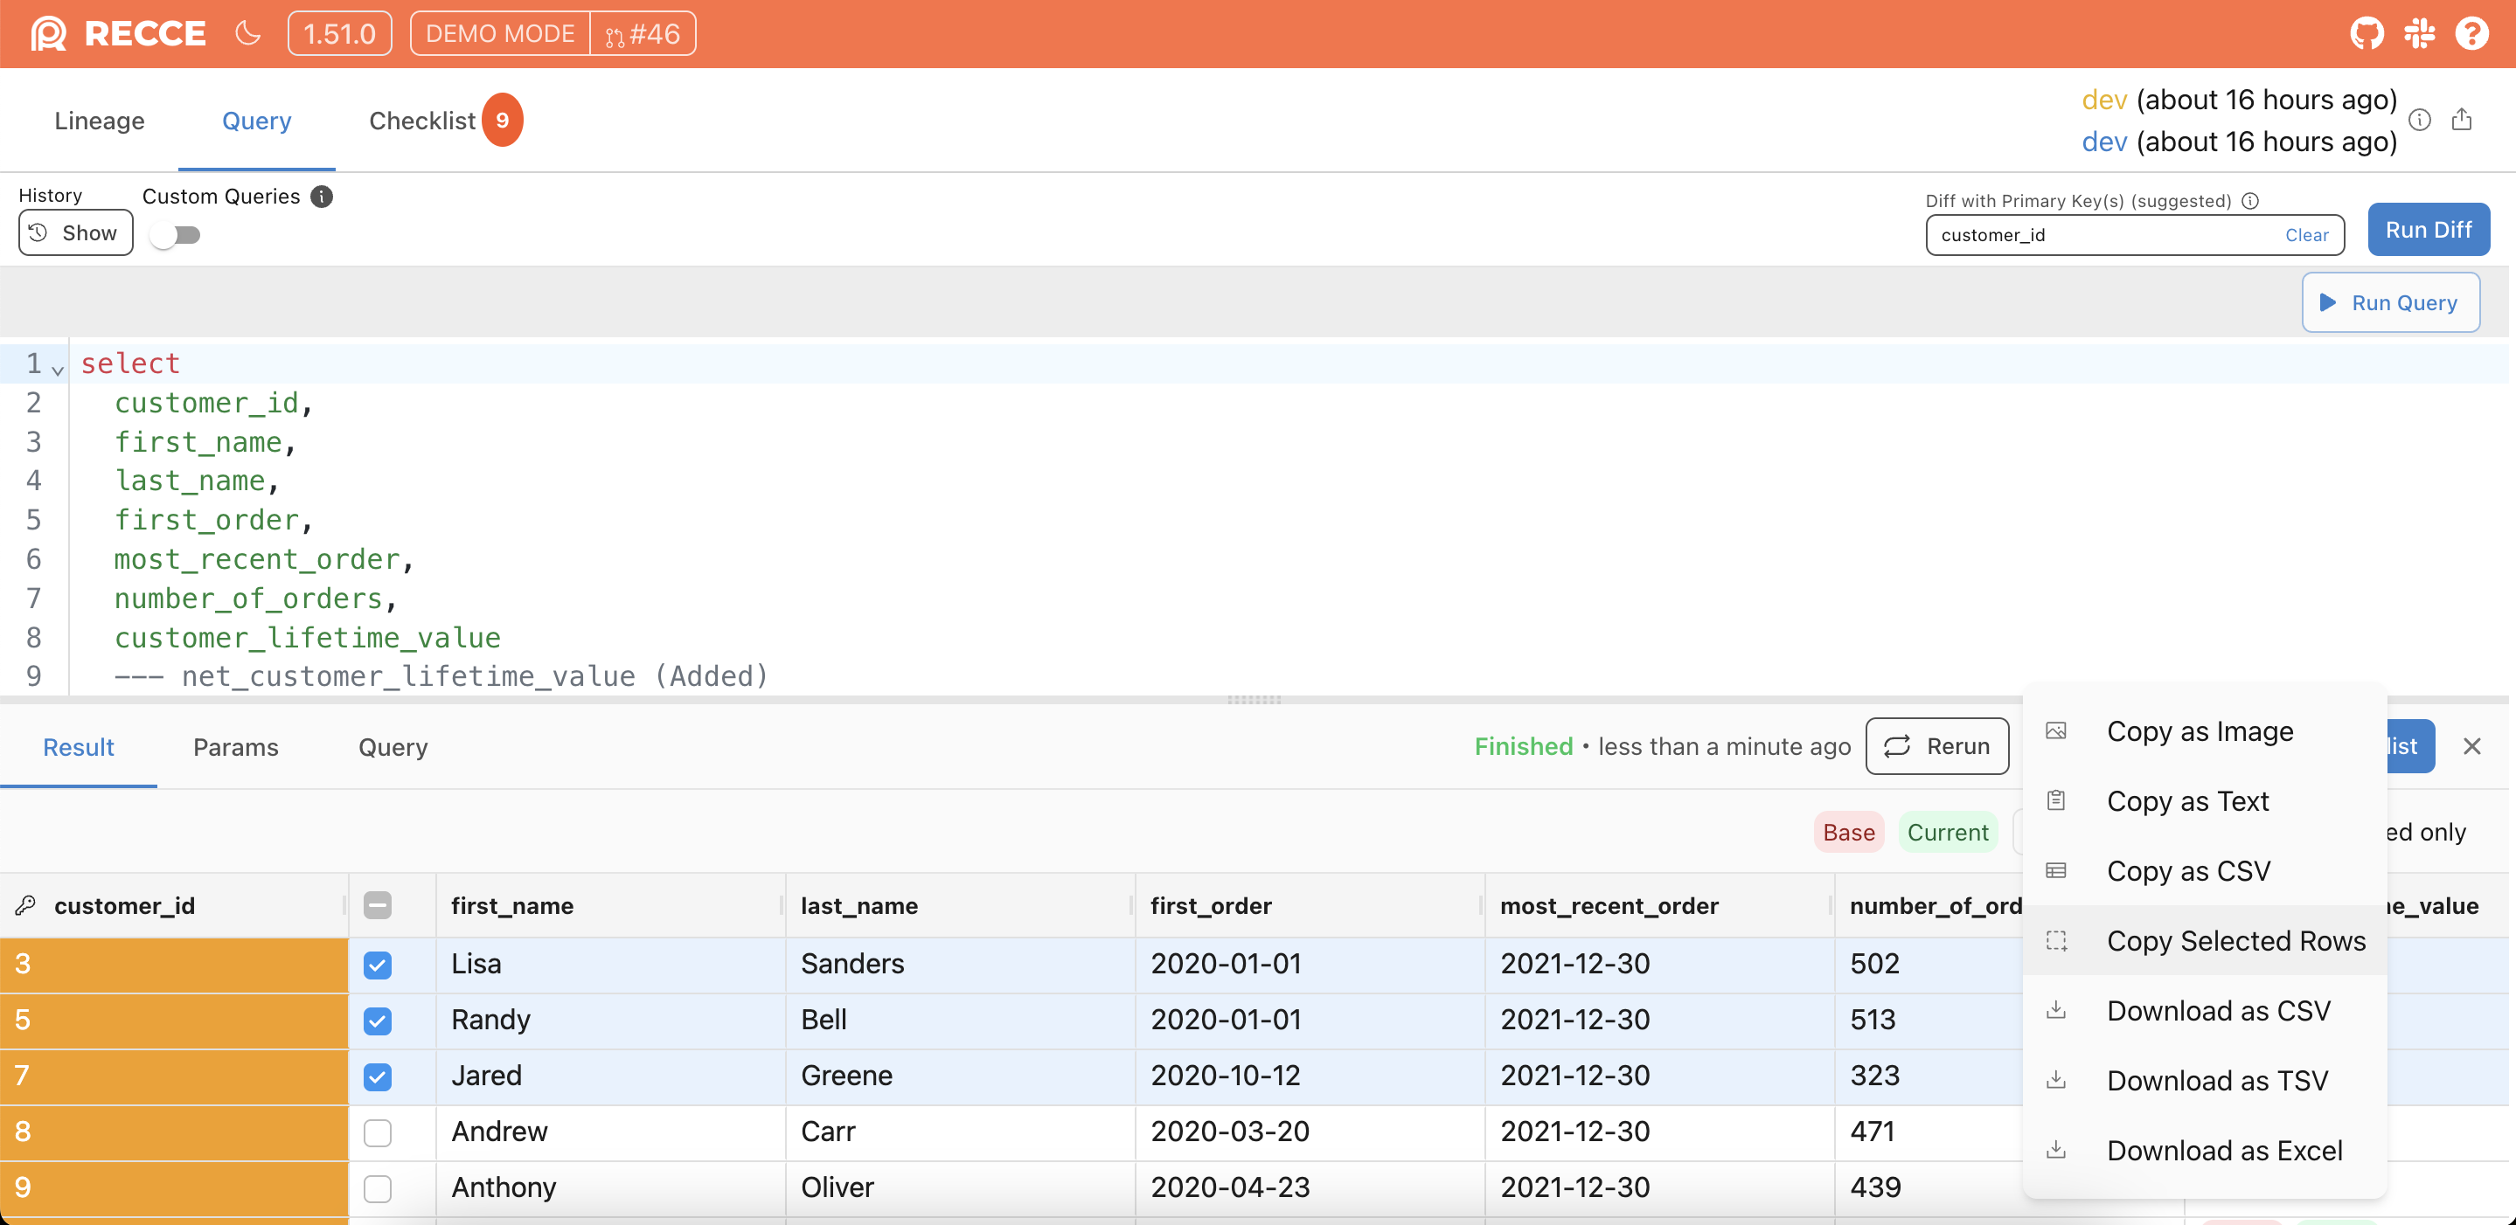Open the help question-mark icon

pyautogui.click(x=2472, y=33)
